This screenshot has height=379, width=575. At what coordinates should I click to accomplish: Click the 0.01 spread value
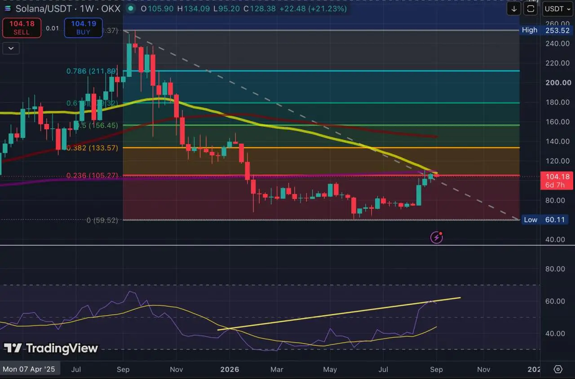(53, 28)
